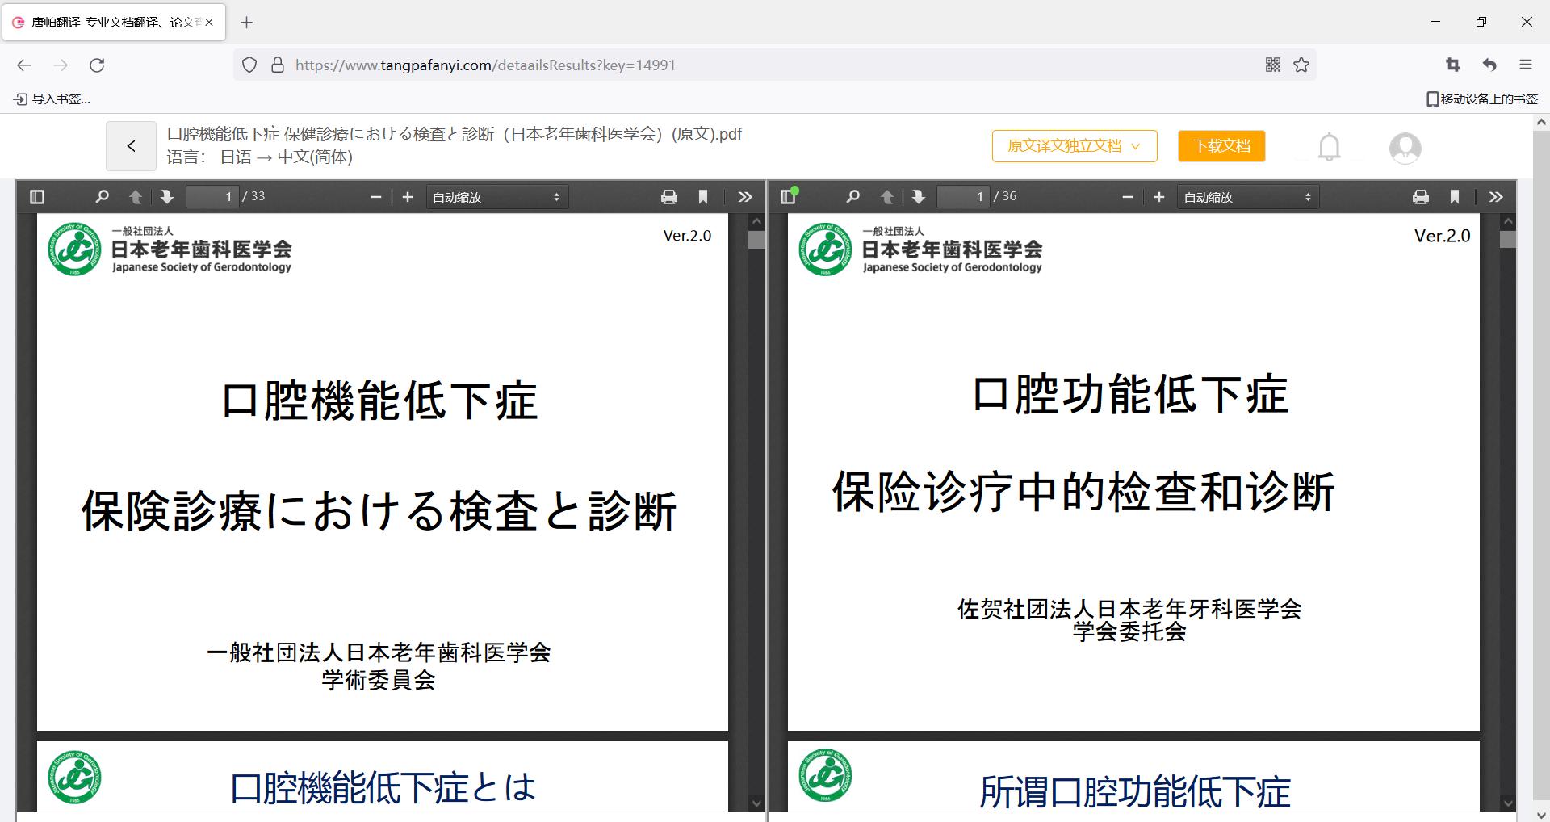Image resolution: width=1550 pixels, height=822 pixels.
Task: Click the back chevron beside the document title
Action: click(x=131, y=145)
